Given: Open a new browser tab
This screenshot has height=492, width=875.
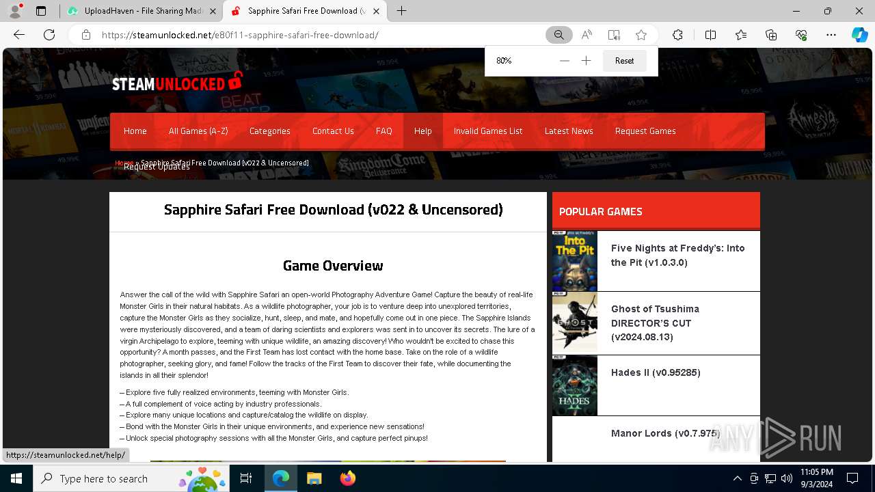Looking at the screenshot, I should click(x=401, y=11).
